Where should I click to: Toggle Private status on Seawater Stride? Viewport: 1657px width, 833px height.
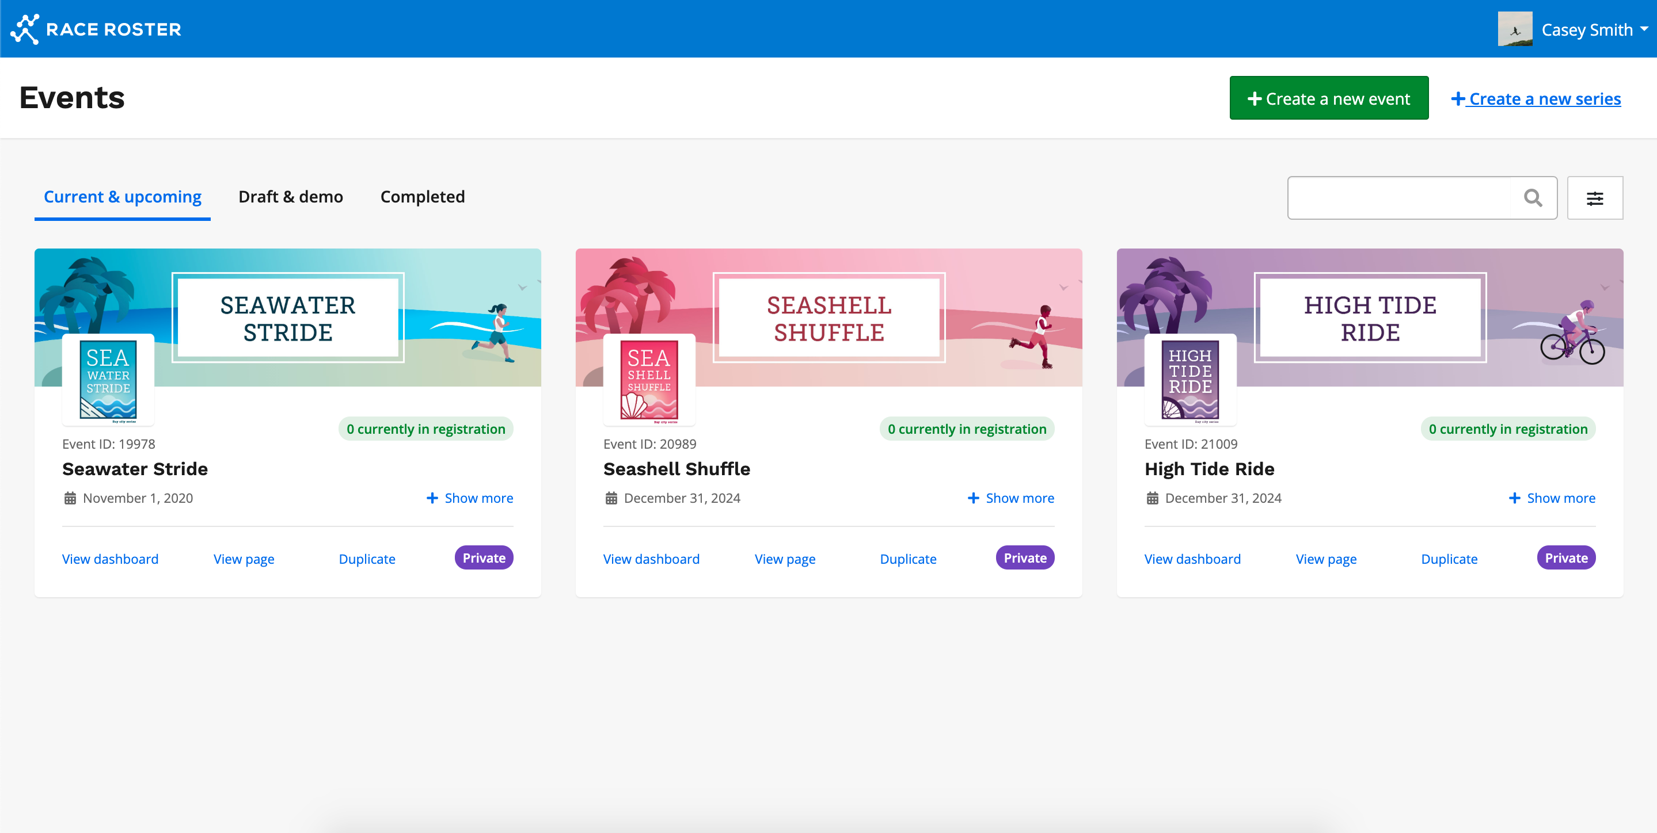pyautogui.click(x=484, y=558)
